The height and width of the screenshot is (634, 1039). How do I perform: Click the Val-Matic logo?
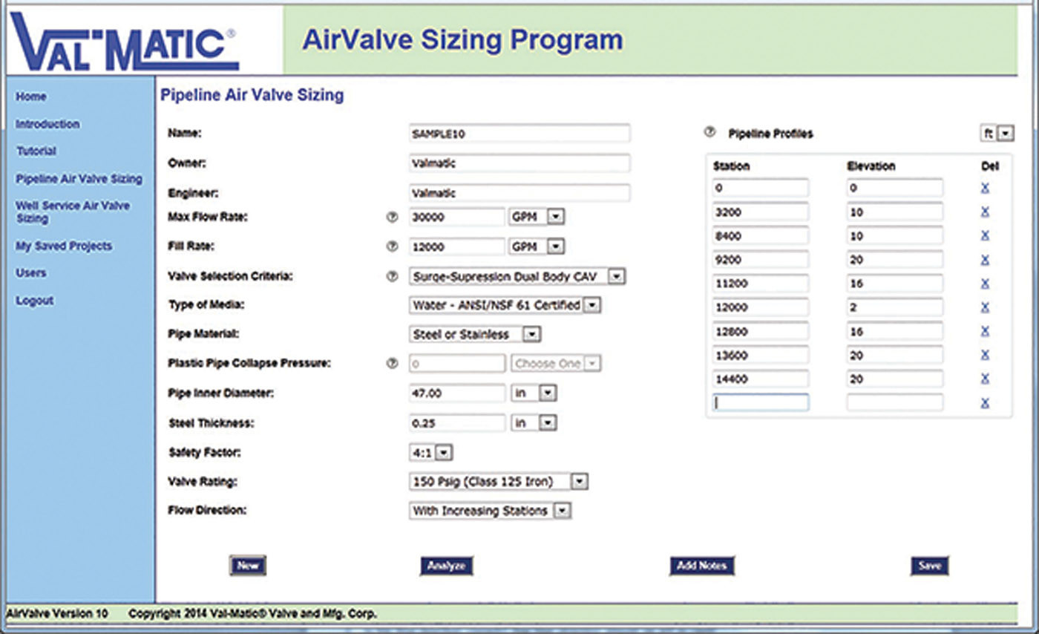tap(124, 41)
